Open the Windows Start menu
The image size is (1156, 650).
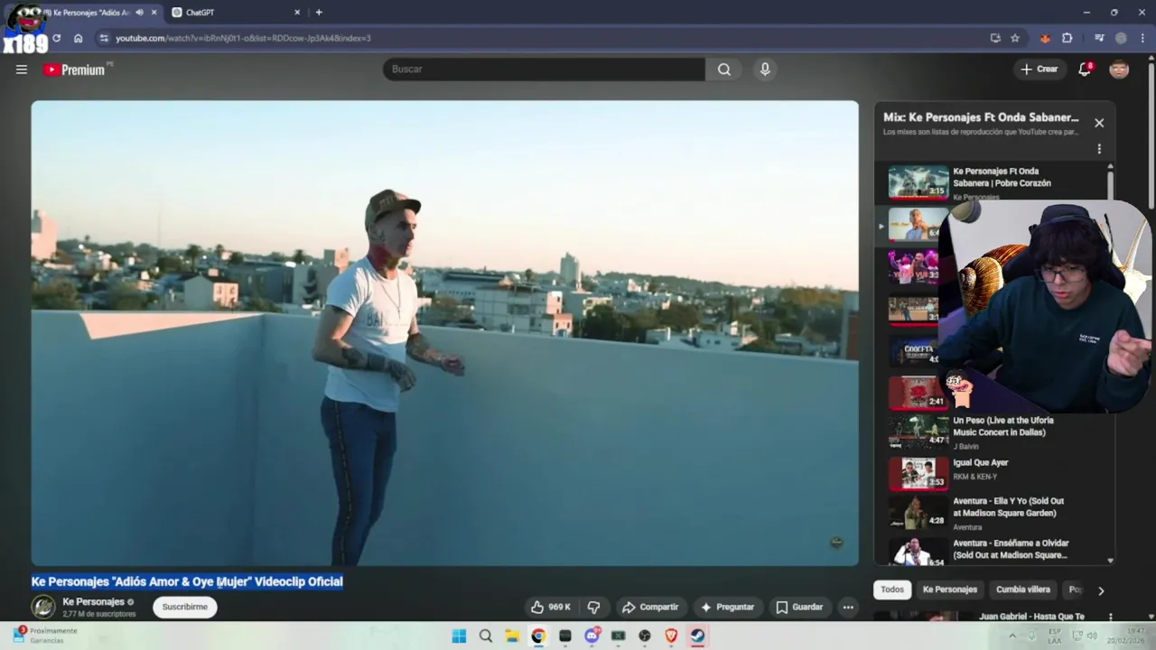click(x=459, y=636)
